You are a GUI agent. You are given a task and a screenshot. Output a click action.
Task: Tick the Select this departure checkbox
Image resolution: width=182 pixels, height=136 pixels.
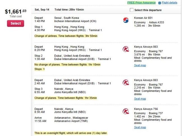[x=132, y=10]
